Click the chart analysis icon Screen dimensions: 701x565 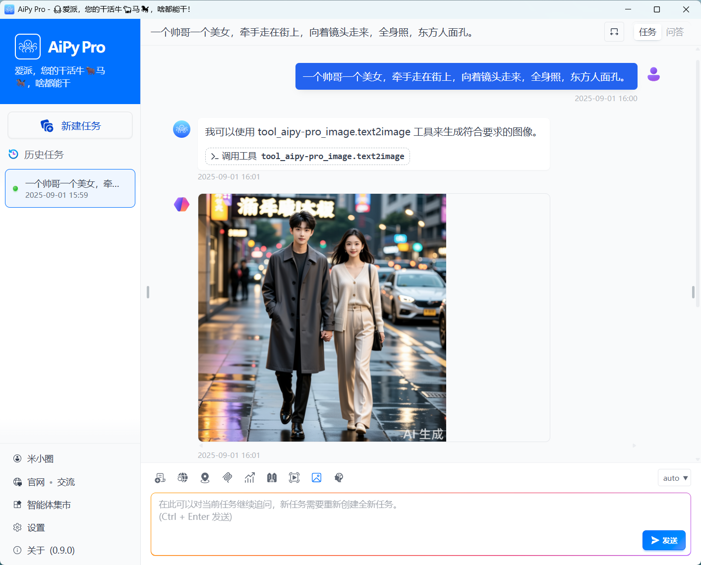click(249, 477)
